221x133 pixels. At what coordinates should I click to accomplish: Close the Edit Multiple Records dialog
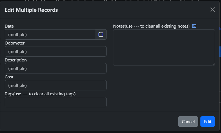(x=212, y=10)
